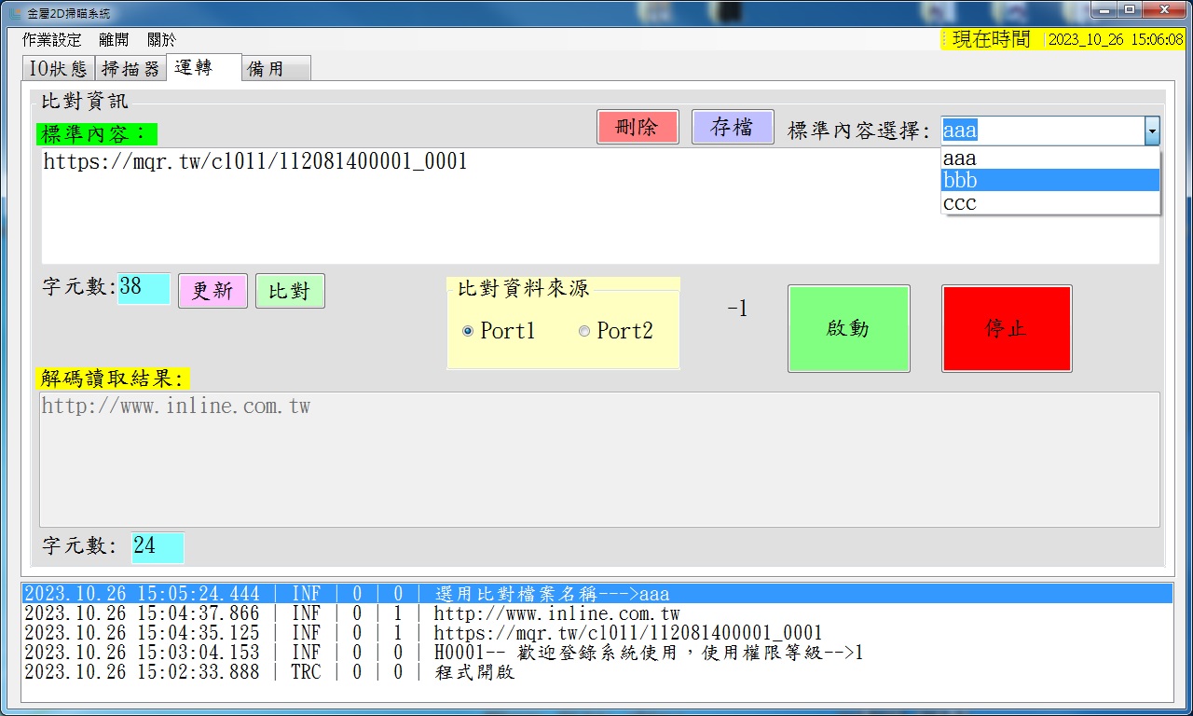Click the red 刪除 button
Viewport: 1193px width, 716px height.
pos(638,128)
